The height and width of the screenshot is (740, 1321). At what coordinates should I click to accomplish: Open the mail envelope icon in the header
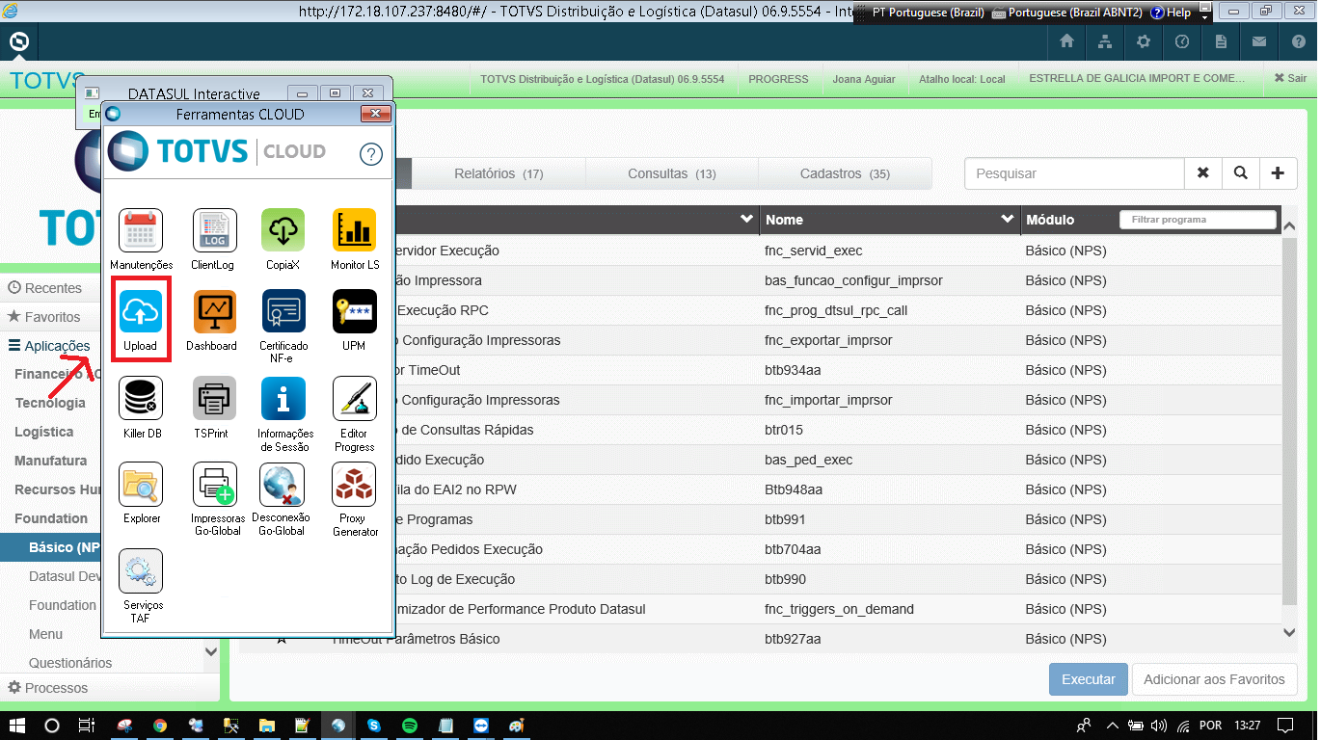1259,42
